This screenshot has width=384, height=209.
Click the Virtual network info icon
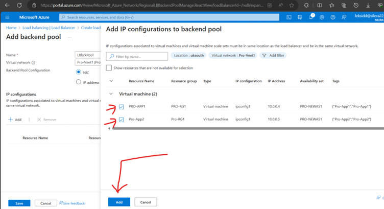[x=33, y=62]
